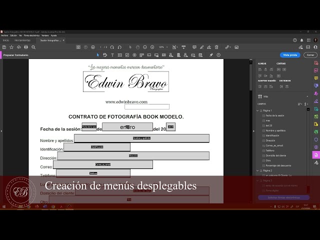Screen dimensions: 320x240
Task: Collapse the right panel arrow
Action: point(253,131)
